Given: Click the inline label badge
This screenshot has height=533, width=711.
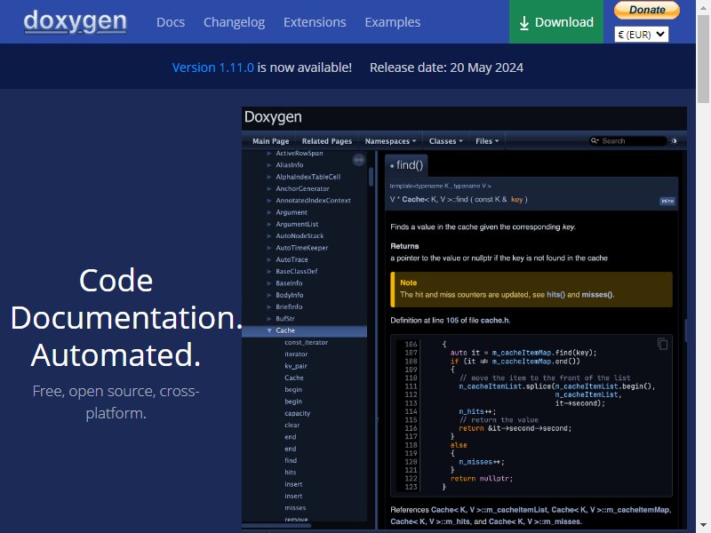Looking at the screenshot, I should (667, 201).
